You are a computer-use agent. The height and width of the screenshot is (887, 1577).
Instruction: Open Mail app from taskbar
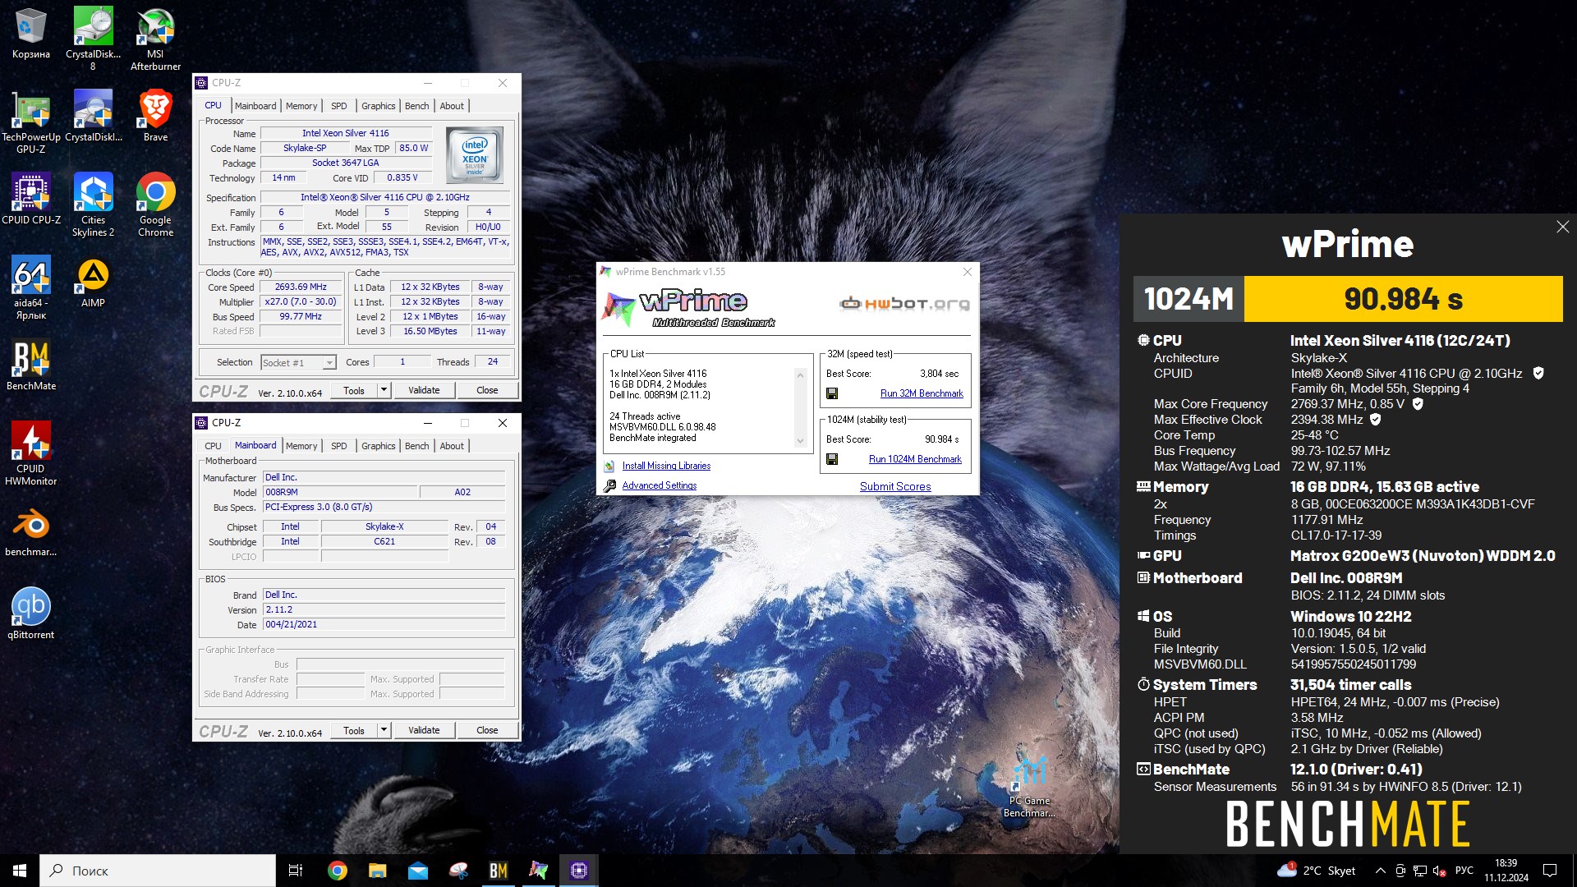coord(417,871)
